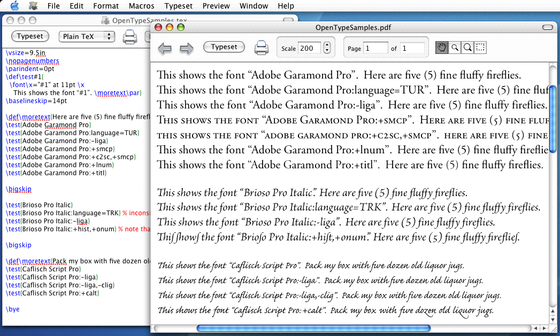Select the small magnifying glass tool
Image resolution: width=560 pixels, height=336 pixels.
455,48
